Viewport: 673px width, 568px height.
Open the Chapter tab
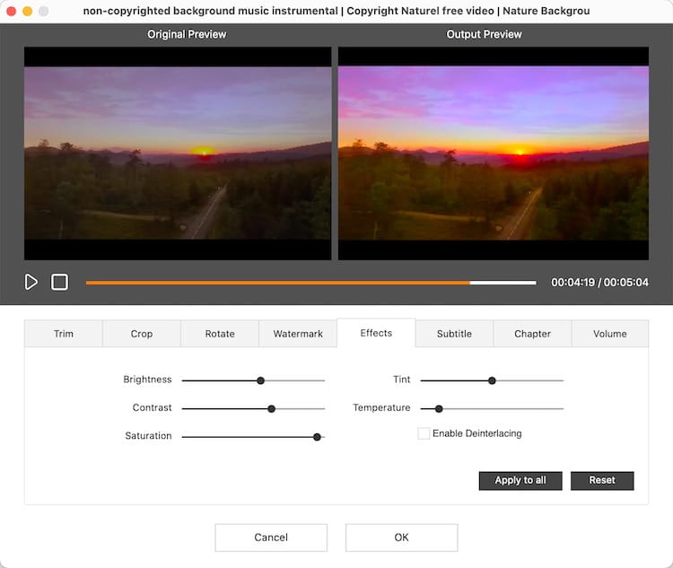pos(532,334)
